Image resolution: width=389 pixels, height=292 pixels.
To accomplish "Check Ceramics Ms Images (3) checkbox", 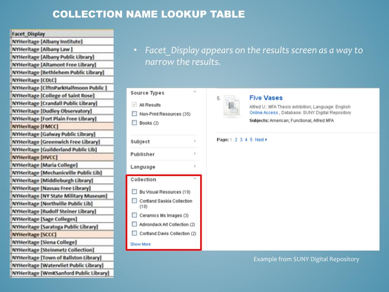I will [x=134, y=215].
